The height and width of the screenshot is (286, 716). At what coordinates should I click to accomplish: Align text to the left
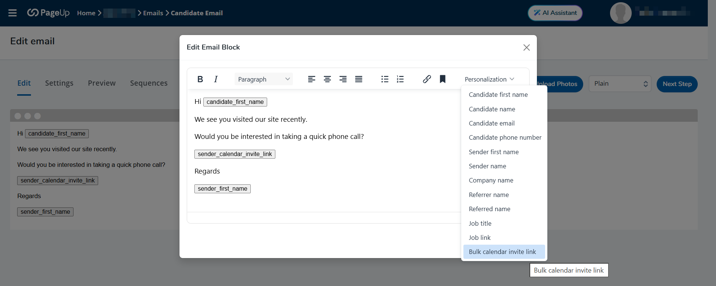pyautogui.click(x=312, y=79)
